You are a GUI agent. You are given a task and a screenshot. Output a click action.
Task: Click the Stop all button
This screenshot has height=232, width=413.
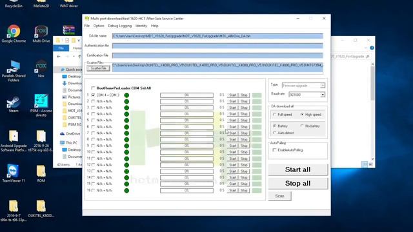pos(298,183)
